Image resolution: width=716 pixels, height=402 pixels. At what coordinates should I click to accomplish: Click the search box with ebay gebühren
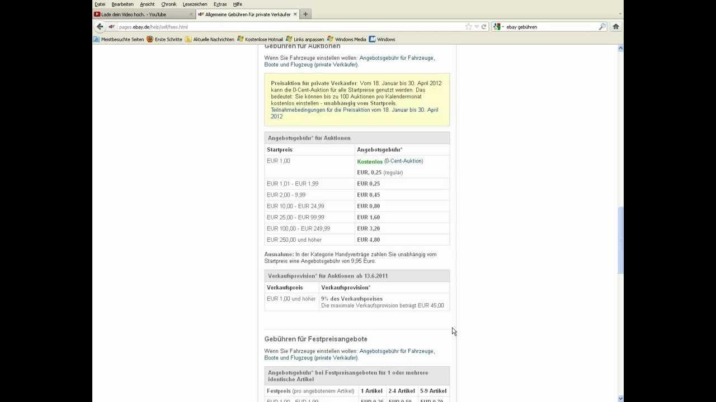[x=551, y=27]
